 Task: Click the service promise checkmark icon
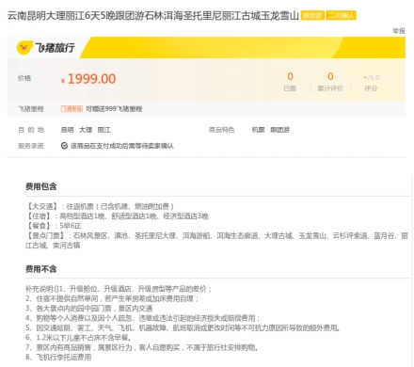[x=64, y=146]
